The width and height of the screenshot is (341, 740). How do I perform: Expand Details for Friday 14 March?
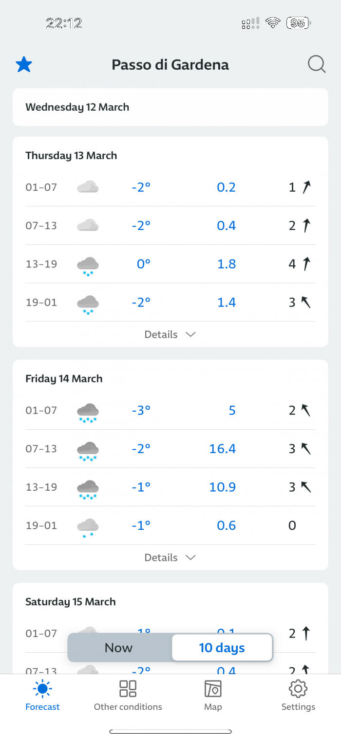coord(170,558)
